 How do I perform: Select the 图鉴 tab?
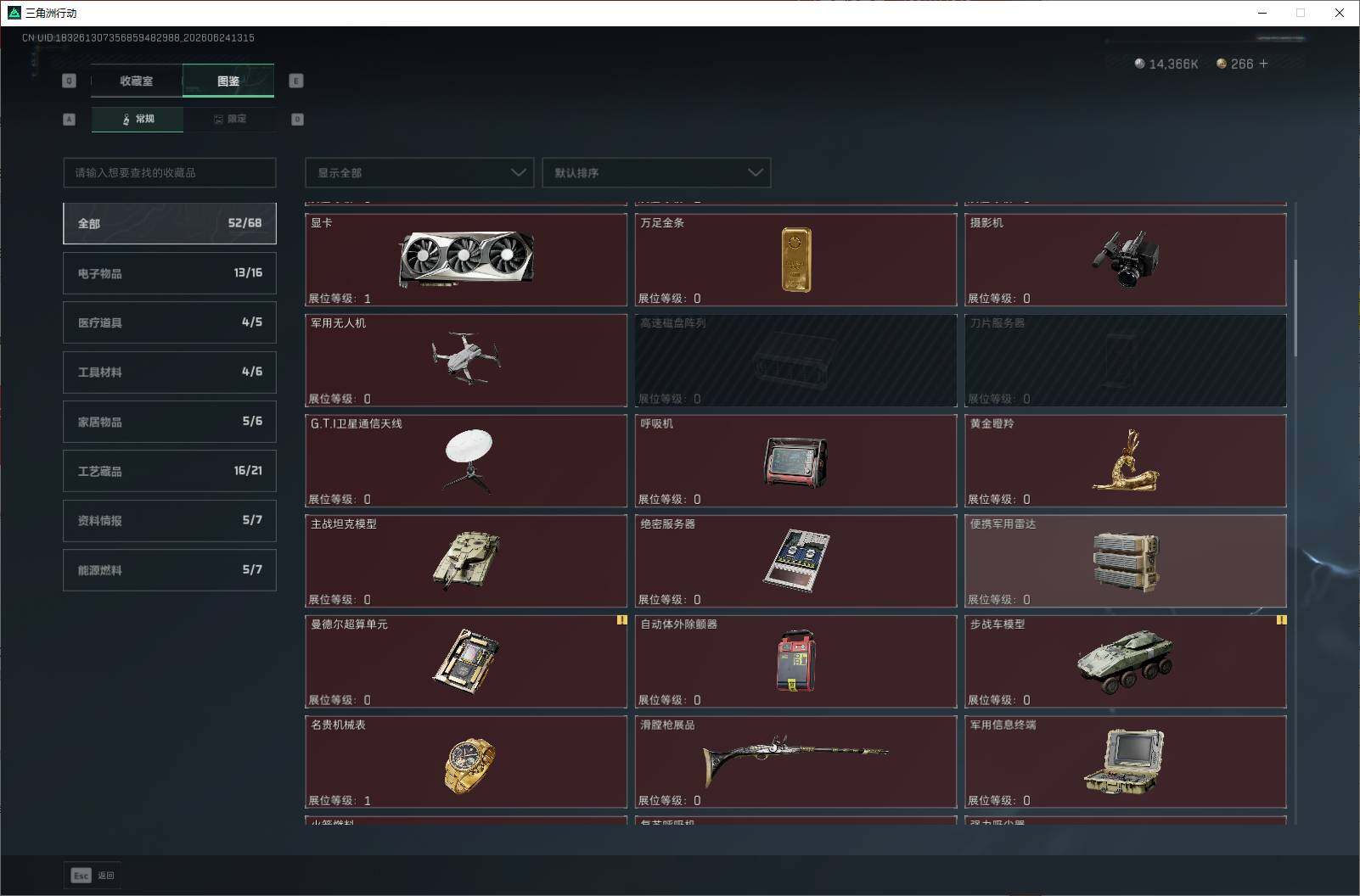pos(228,81)
